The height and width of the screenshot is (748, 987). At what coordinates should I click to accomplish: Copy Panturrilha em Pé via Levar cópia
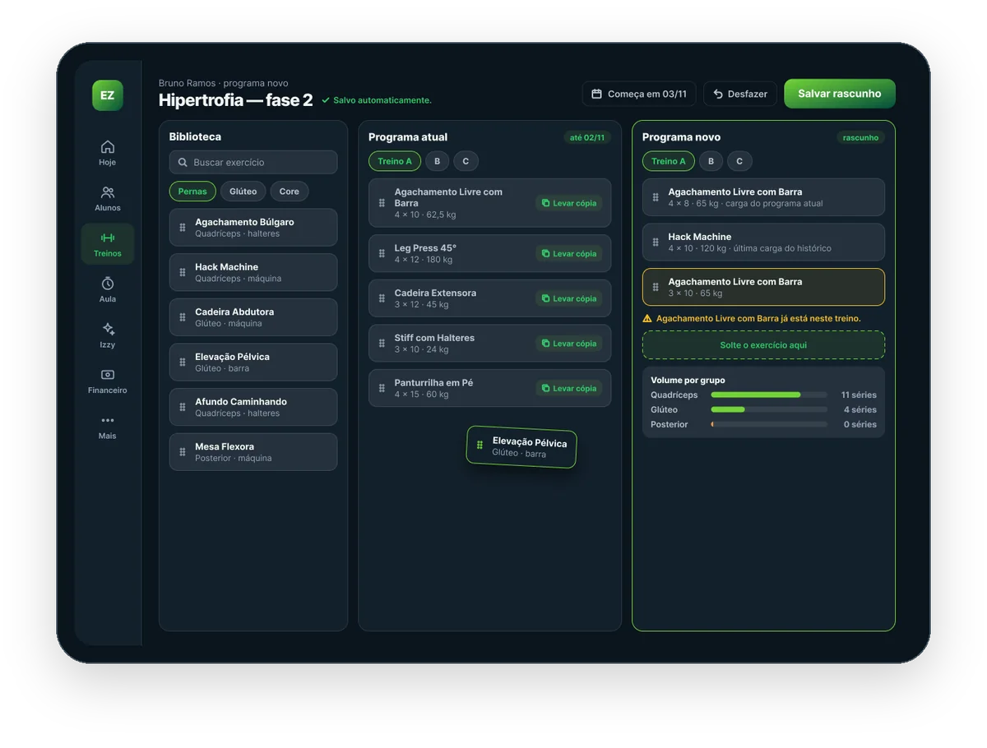569,388
